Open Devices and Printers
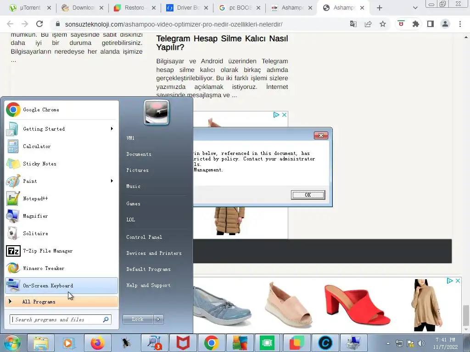This screenshot has height=352, width=470. (x=154, y=253)
